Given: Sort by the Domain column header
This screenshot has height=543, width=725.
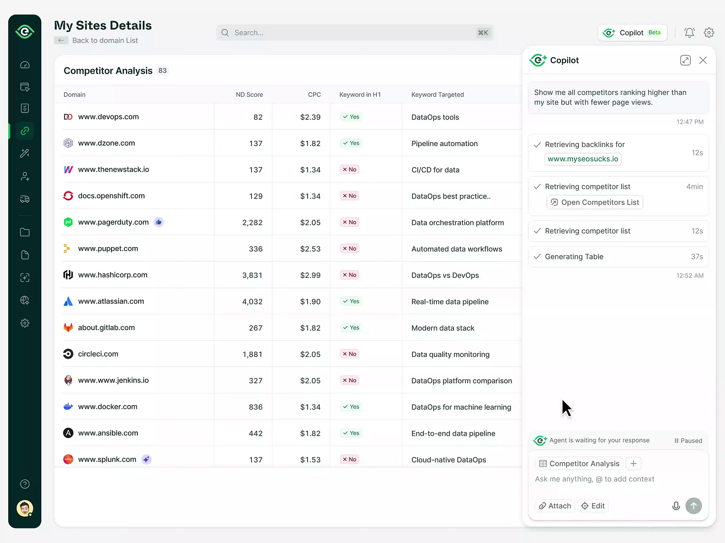Looking at the screenshot, I should pos(74,95).
